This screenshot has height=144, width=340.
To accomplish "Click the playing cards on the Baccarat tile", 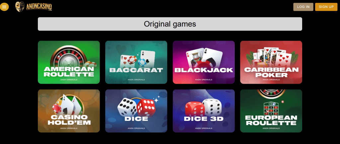I will [x=138, y=59].
